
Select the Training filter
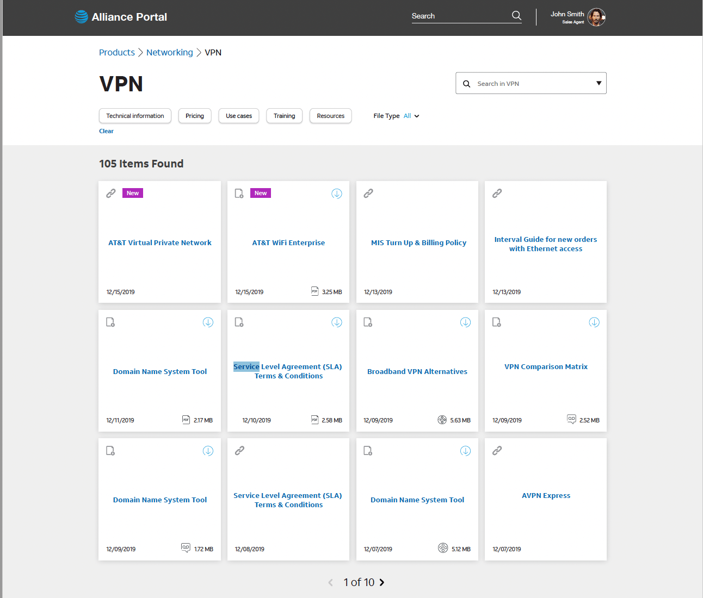click(284, 116)
